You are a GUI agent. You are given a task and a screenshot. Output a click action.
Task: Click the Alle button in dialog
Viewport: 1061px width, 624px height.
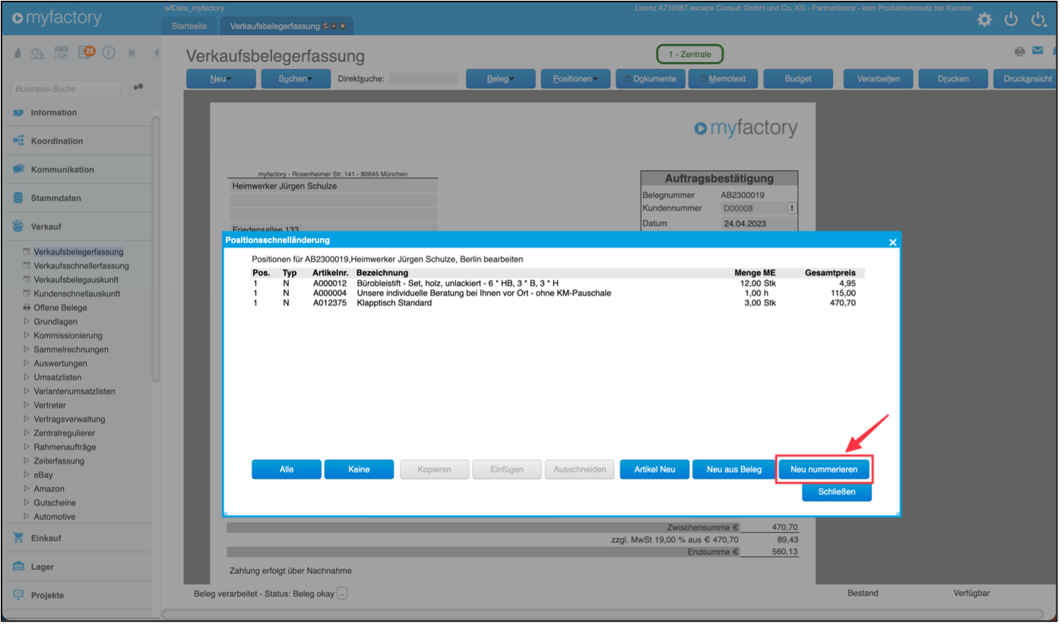287,470
